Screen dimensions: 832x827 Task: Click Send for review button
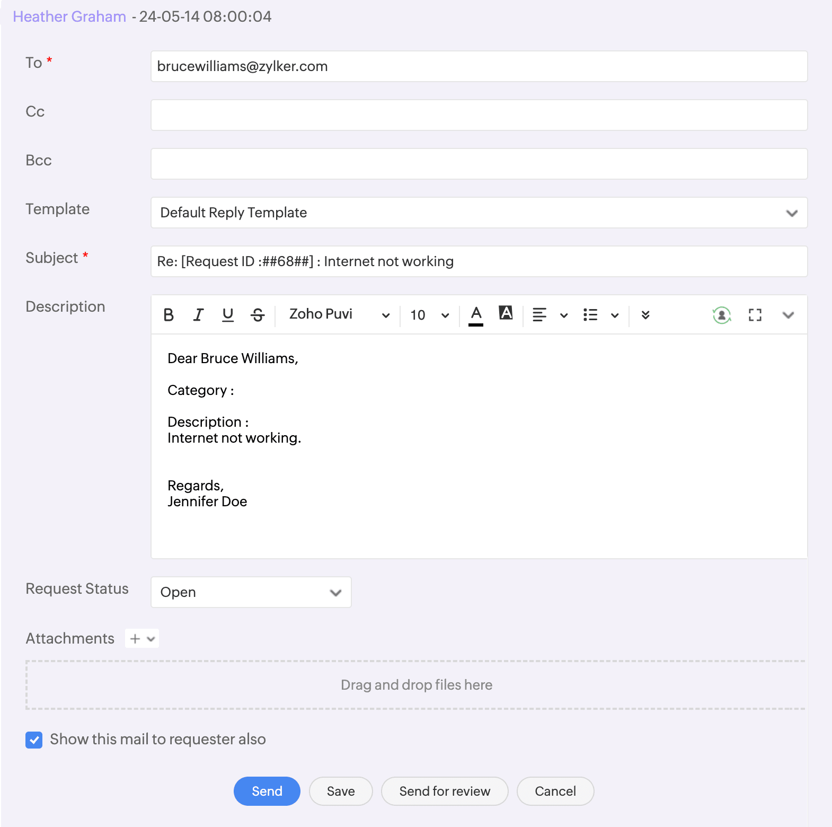[444, 791]
